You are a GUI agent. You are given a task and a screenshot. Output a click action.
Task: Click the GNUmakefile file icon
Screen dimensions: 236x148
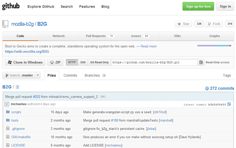[x=8, y=136]
